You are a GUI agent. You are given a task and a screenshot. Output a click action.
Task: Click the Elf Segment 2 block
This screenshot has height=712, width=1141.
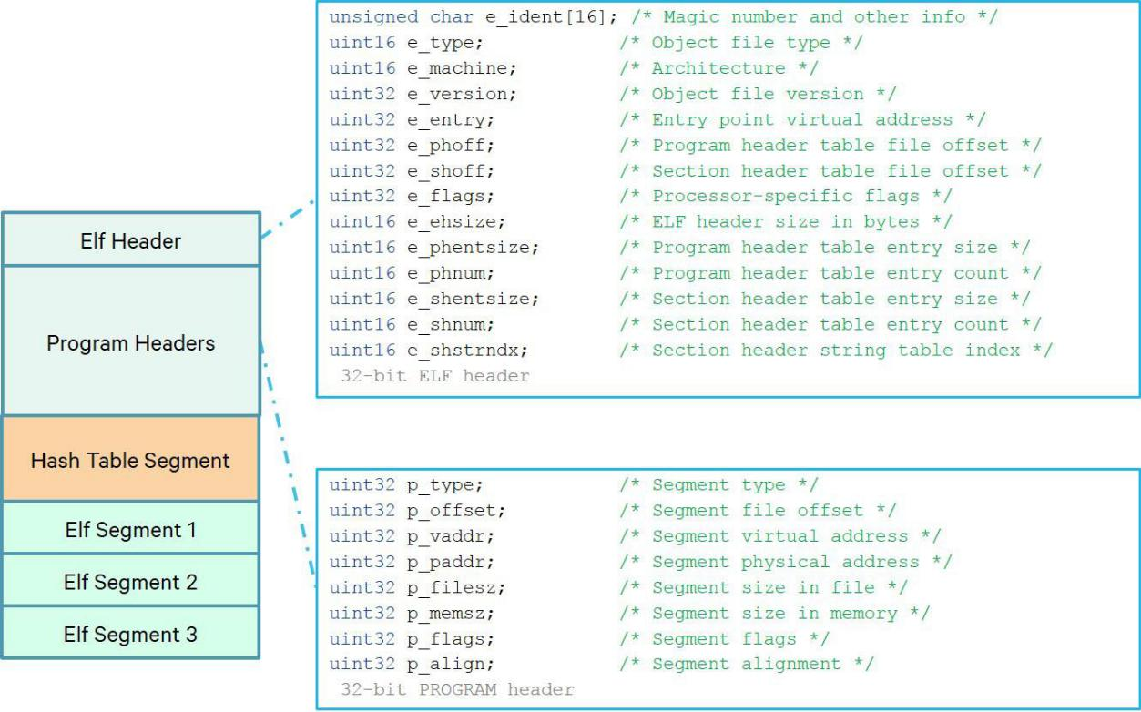[x=130, y=581]
